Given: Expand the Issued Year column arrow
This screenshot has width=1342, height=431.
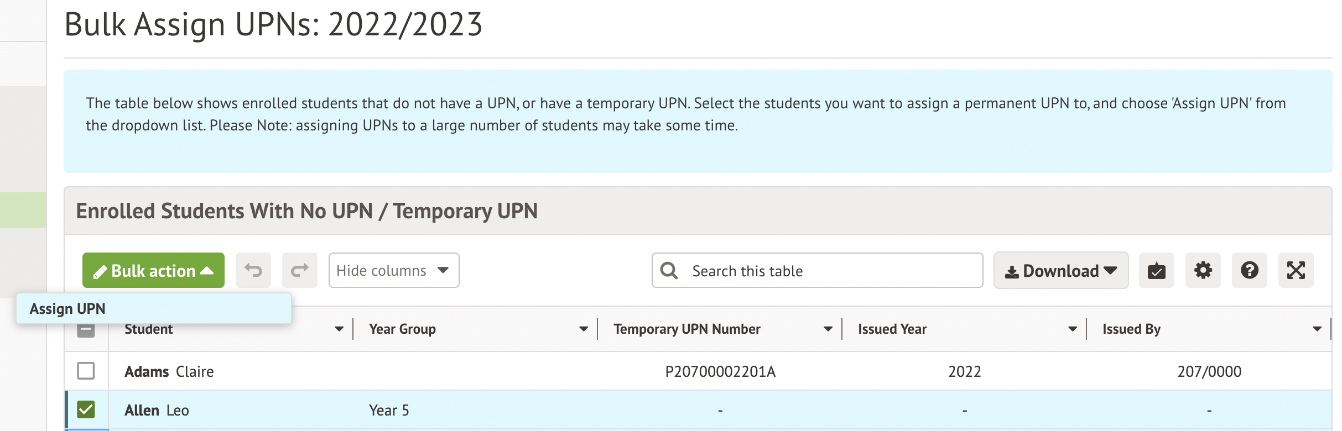Looking at the screenshot, I should coord(1072,329).
